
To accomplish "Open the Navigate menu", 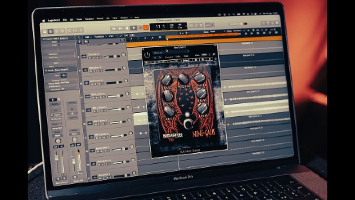I will coord(89,19).
